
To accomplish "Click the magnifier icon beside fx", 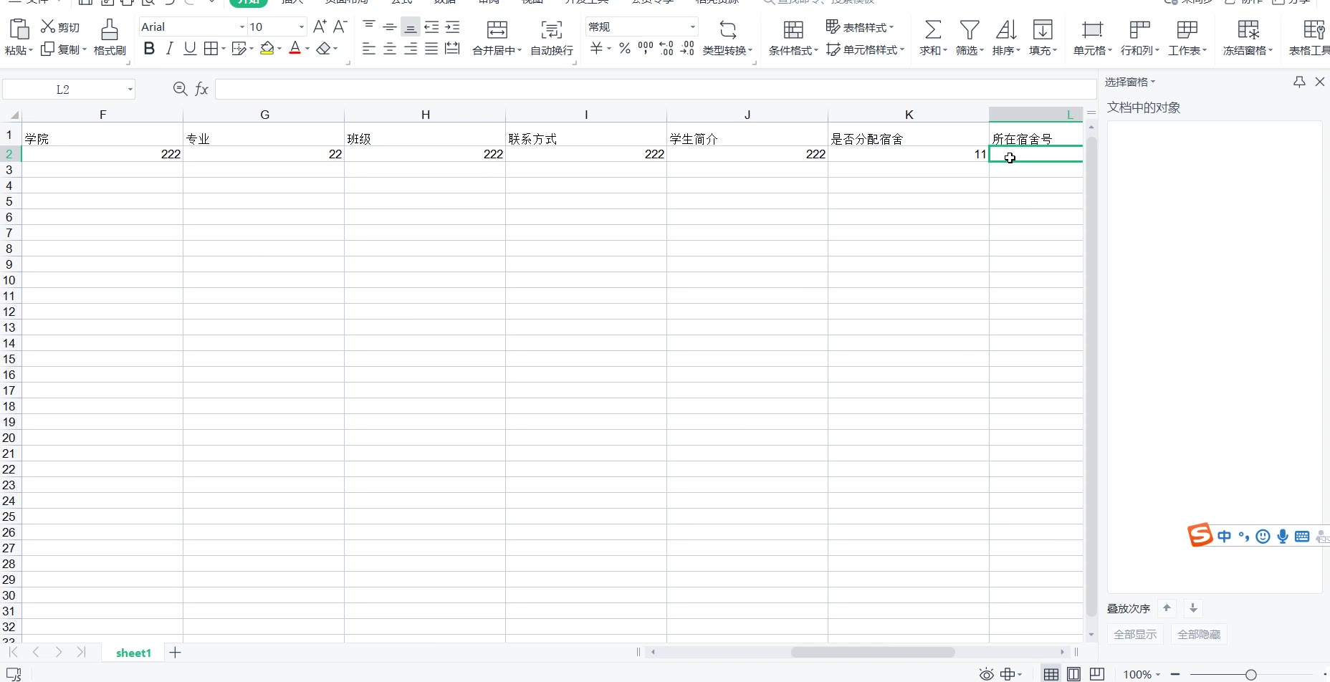I will point(180,89).
